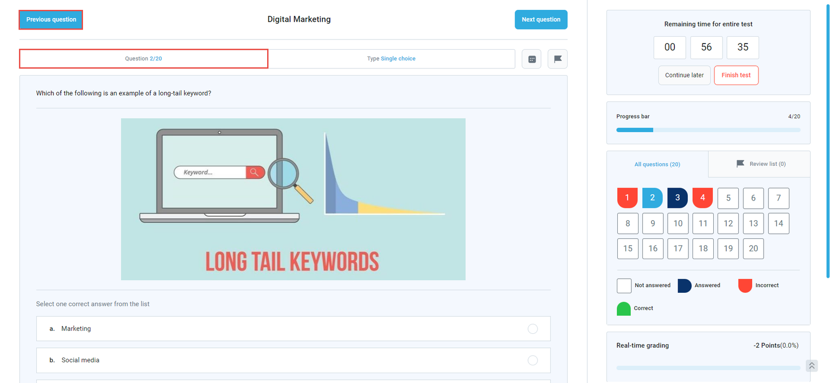
Task: Click the Previous question button
Action: (x=51, y=20)
